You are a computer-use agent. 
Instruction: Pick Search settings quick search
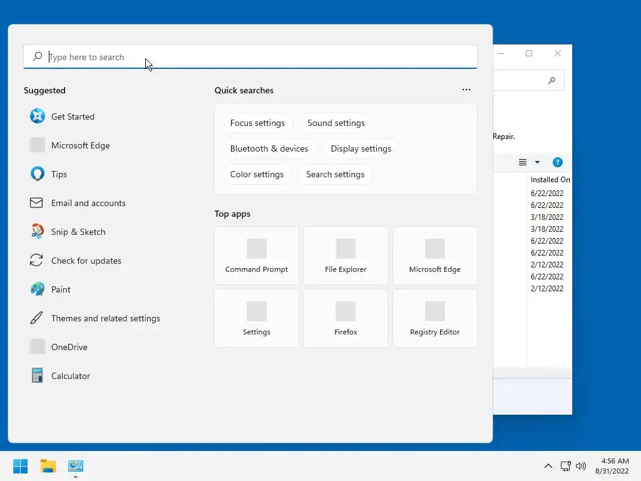pos(336,174)
